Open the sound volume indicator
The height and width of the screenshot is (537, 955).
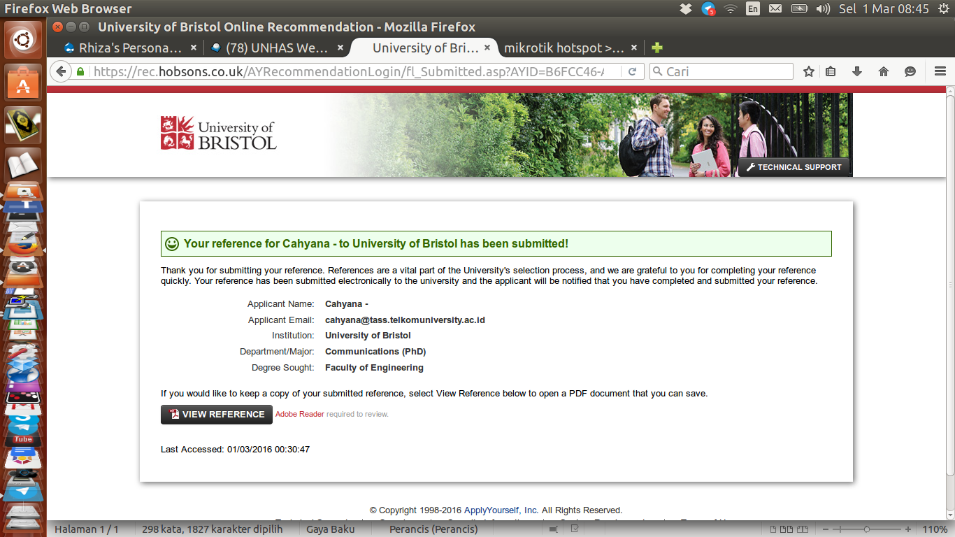[x=823, y=9]
